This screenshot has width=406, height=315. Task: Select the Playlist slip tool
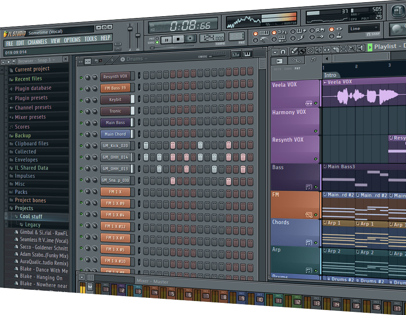[327, 49]
